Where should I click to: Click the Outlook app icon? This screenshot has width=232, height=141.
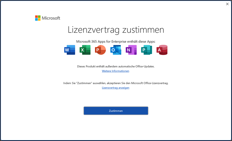click(116, 50)
